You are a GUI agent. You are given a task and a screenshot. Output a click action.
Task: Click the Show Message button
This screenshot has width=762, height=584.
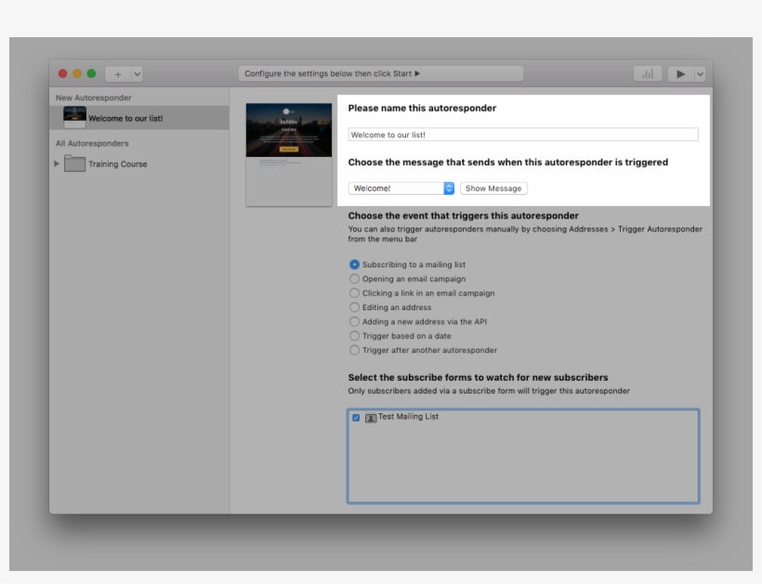493,188
